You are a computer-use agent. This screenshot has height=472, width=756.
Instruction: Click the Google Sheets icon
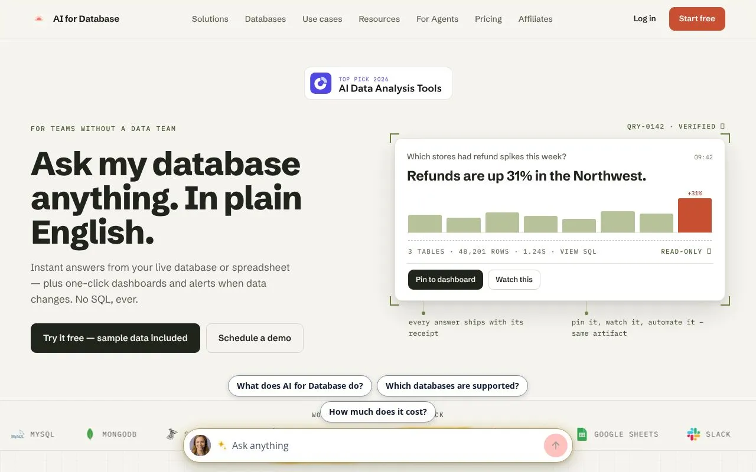582,434
